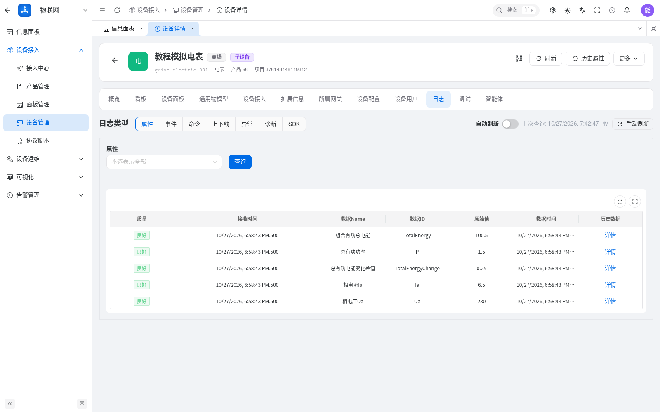Click the 手动刷新 button

[x=633, y=124]
